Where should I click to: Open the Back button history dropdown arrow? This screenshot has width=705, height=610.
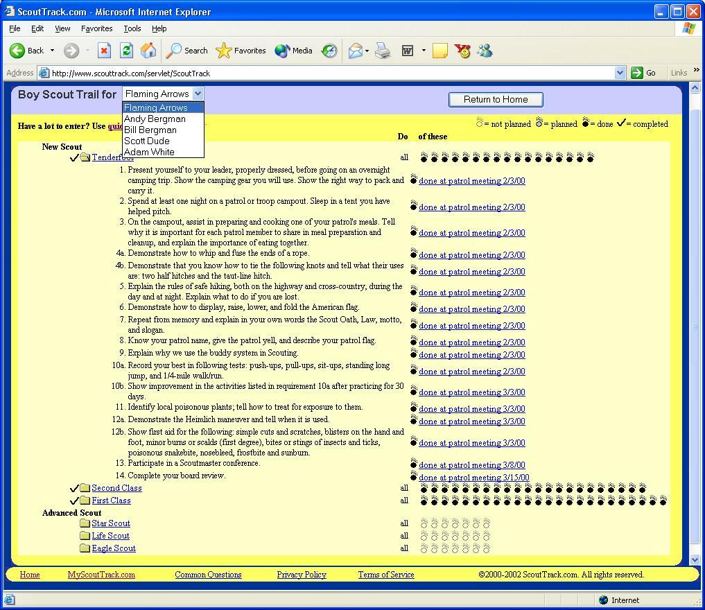(52, 51)
